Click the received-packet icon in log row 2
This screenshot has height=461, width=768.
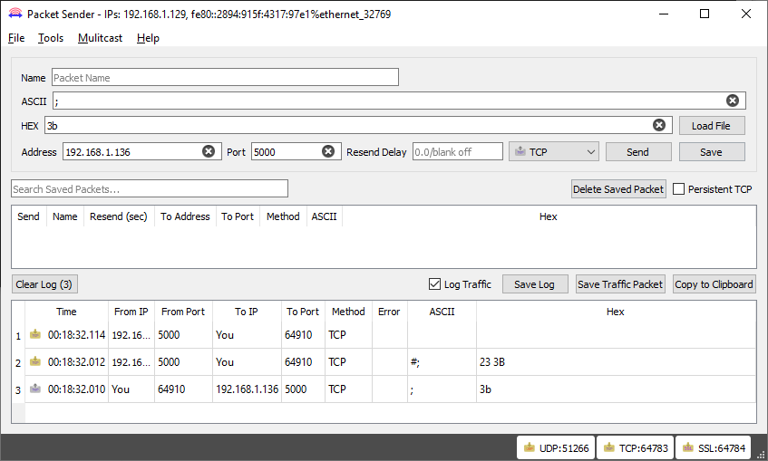pos(35,361)
